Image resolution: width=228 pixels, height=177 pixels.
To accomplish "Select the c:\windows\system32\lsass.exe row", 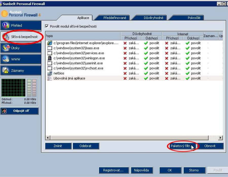I will (x=134, y=48).
